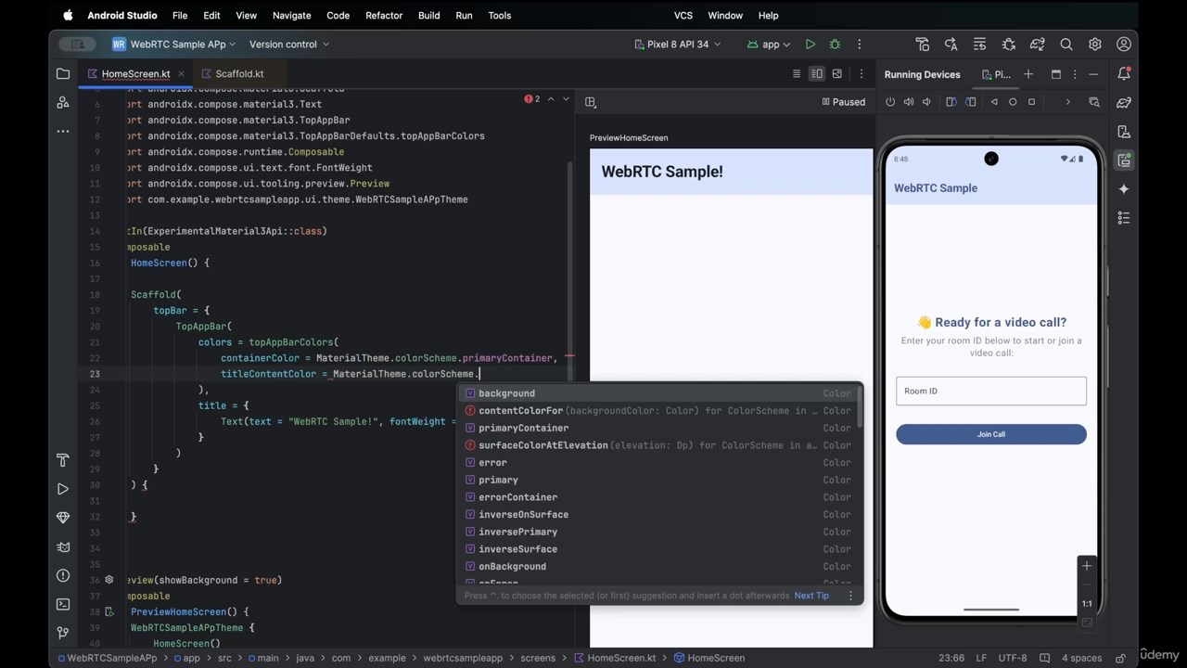
Task: Toggle the Running Devices tool window button
Action: (x=1124, y=161)
